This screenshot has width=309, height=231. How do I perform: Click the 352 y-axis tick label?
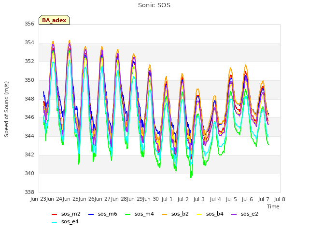[x=29, y=62]
